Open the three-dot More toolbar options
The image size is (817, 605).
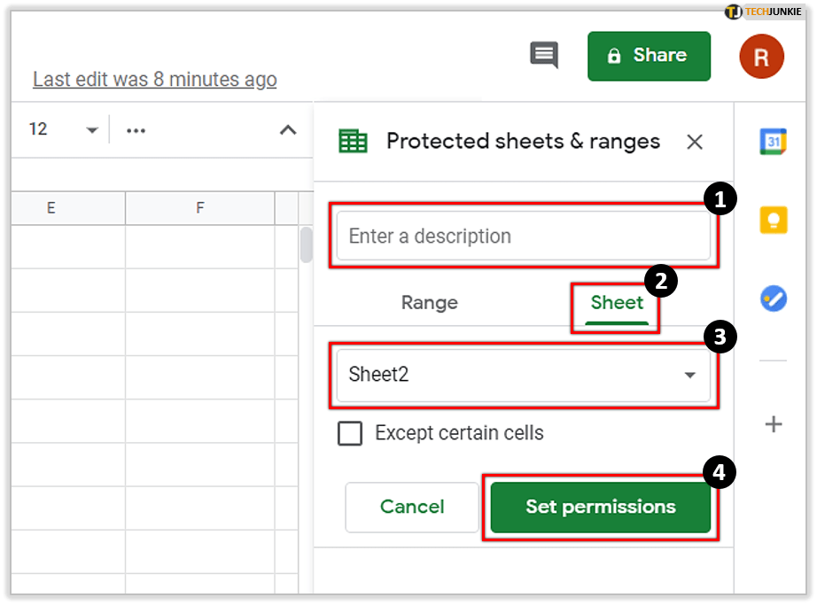pyautogui.click(x=136, y=130)
